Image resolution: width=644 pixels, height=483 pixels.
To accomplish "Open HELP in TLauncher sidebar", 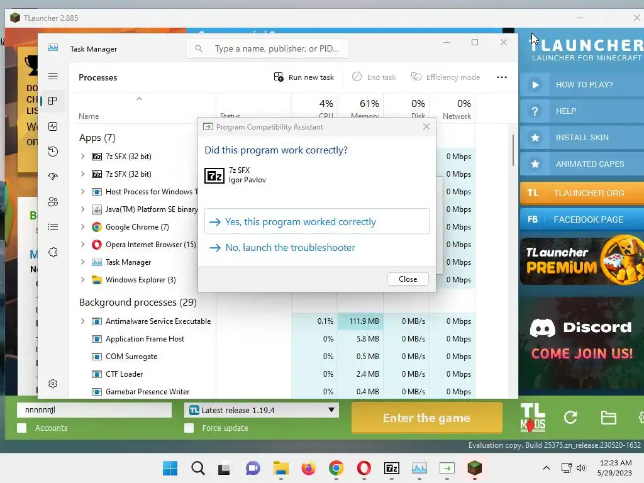I will click(x=582, y=111).
